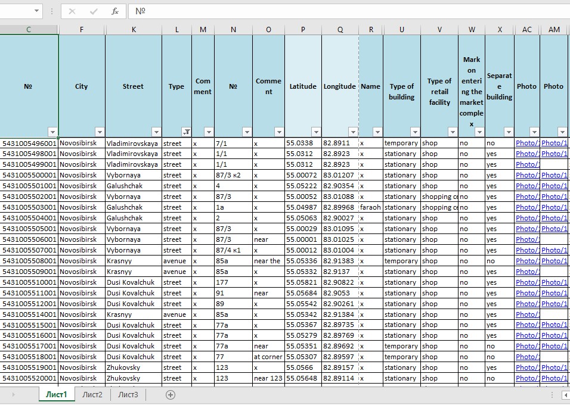This screenshot has height=405, width=570.
Task: Select the '87/3 к2' house number cell
Action: click(233, 175)
